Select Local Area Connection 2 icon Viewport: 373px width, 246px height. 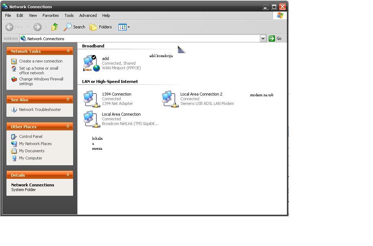tap(170, 99)
